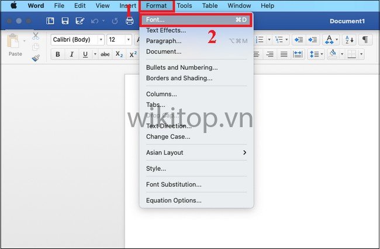Select the Format Painter brush icon
Screen dimensions: 380x249
35,57
